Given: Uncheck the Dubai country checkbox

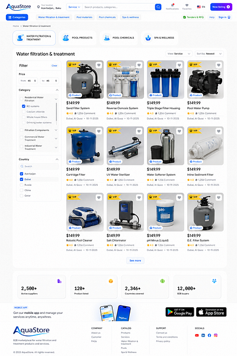Looking at the screenshot, I should (x=21, y=179).
